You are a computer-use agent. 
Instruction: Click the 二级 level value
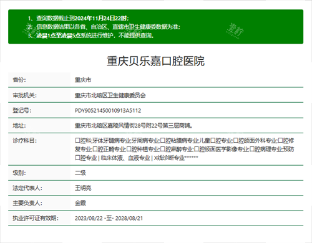(x=80, y=173)
